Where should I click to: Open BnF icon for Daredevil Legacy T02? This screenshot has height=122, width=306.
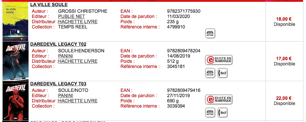point(223,73)
